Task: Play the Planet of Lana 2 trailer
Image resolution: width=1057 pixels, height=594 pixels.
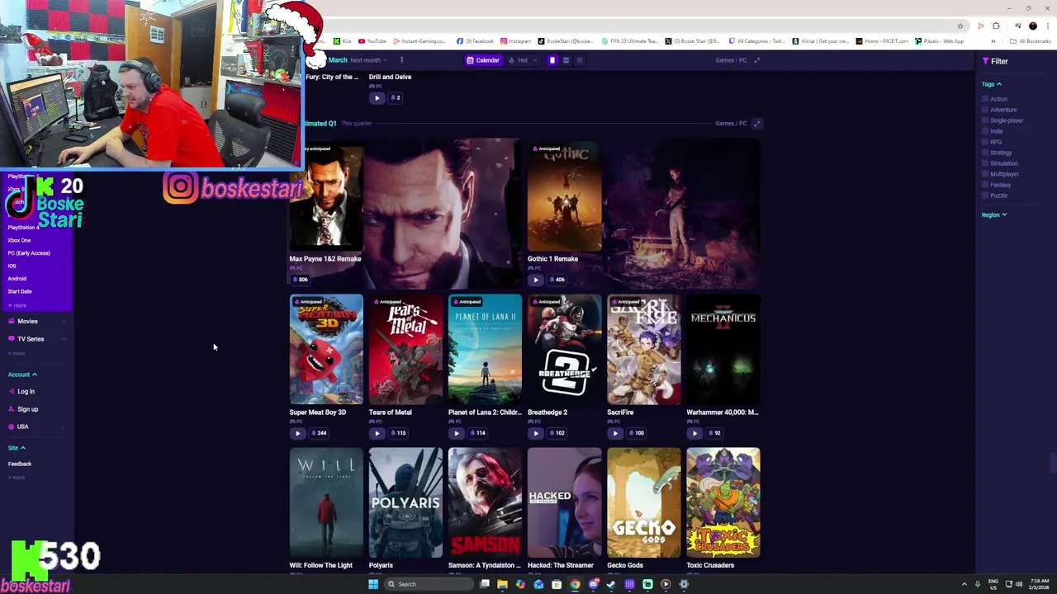Action: 456,433
